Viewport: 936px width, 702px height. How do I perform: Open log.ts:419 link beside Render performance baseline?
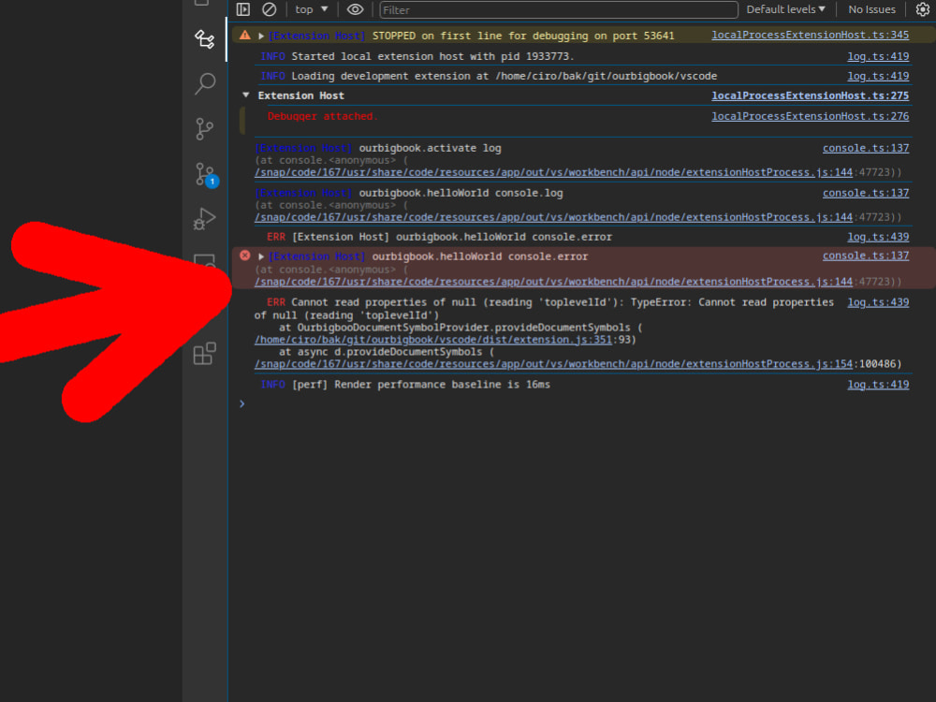click(878, 385)
